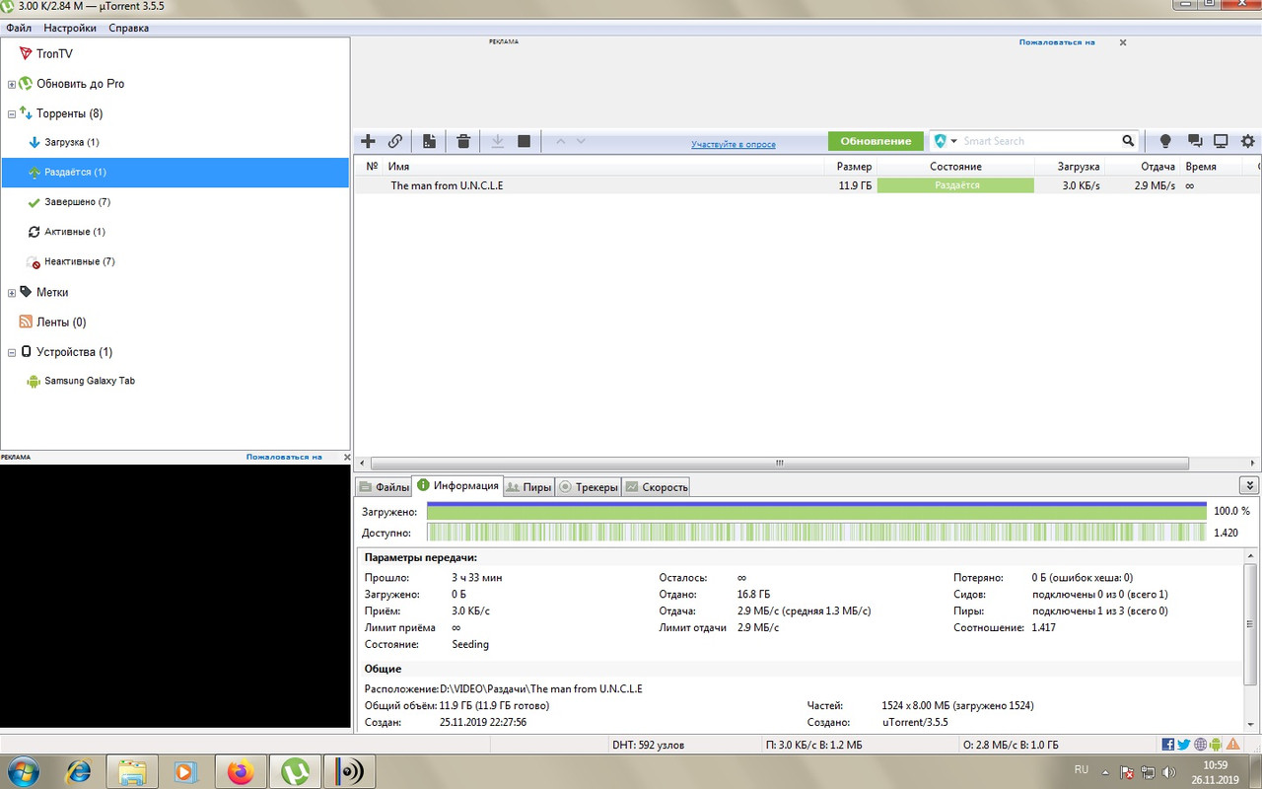This screenshot has width=1262, height=789.
Task: Select the Раздаётся (1) category
Action: [x=175, y=172]
